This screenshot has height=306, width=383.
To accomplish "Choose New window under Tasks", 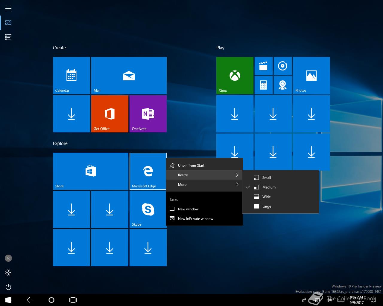I will [204, 209].
